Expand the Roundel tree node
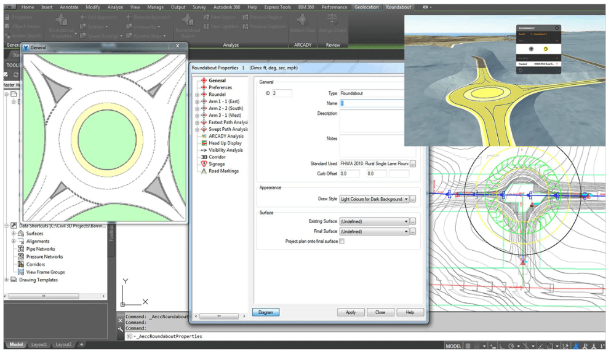611x354 pixels. pos(197,95)
